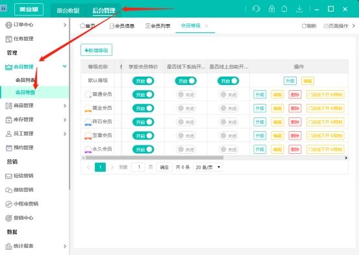Click the lock screen icon
The width and height of the screenshot is (359, 255).
271,9
